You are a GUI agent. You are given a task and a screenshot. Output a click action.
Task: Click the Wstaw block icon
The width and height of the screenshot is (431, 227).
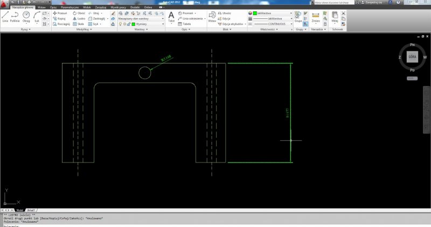coord(212,17)
